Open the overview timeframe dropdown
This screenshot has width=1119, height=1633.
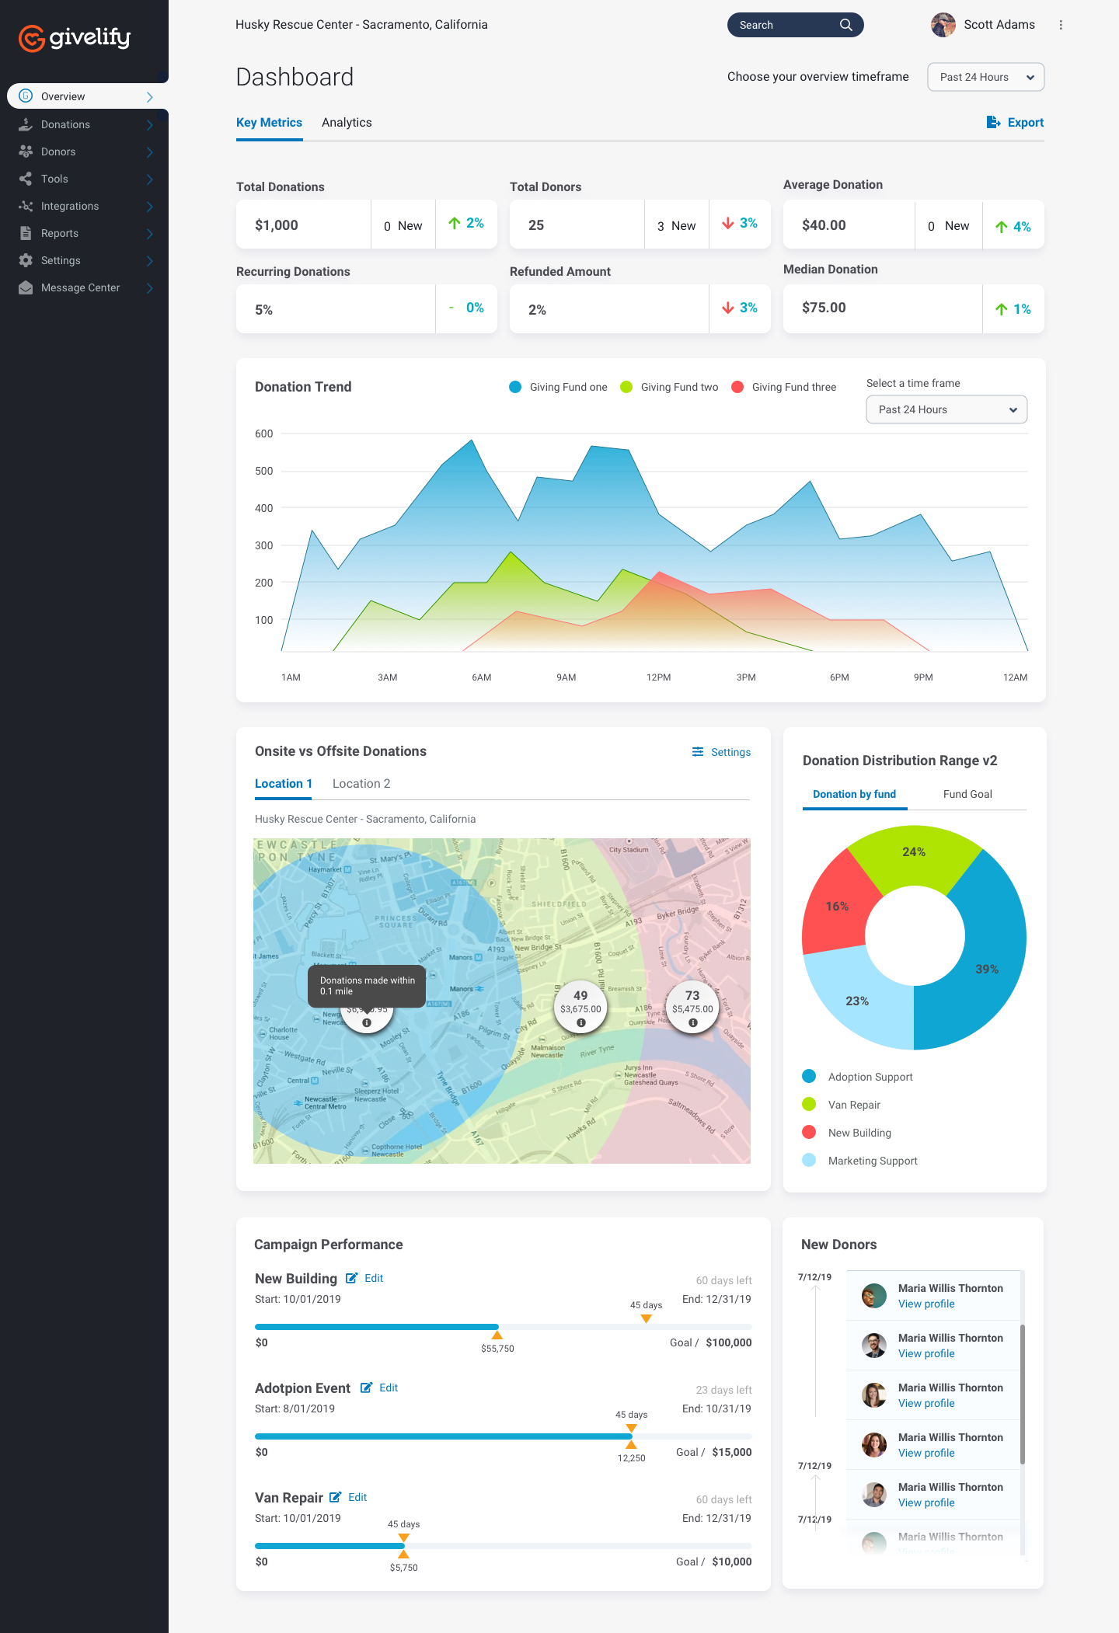985,77
